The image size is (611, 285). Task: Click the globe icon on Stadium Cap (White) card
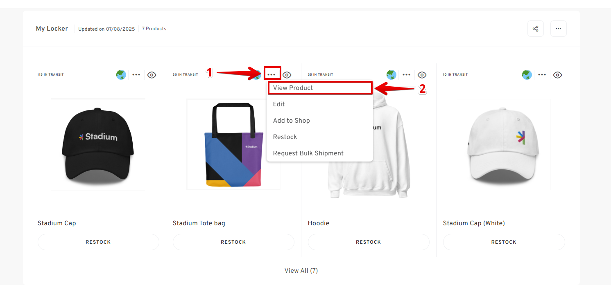[527, 75]
